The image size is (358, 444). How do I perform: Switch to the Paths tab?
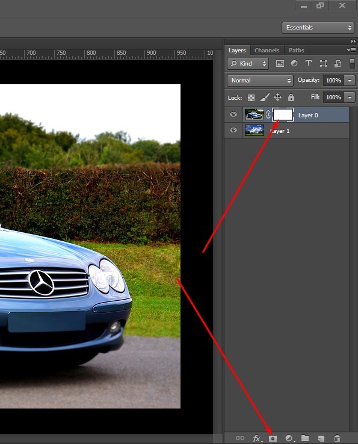coord(296,51)
